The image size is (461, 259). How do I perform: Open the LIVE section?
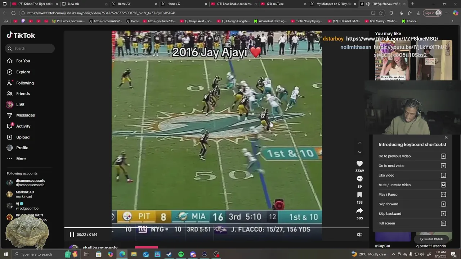[15, 105]
